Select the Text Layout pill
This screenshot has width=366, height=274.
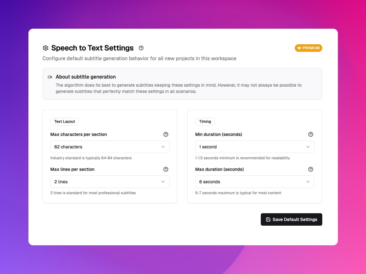(x=64, y=122)
